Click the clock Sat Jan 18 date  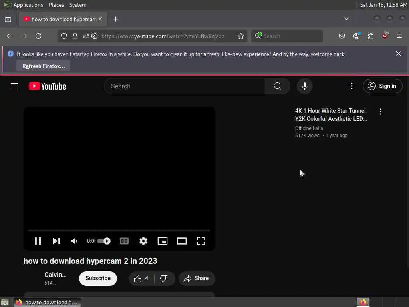point(383,5)
